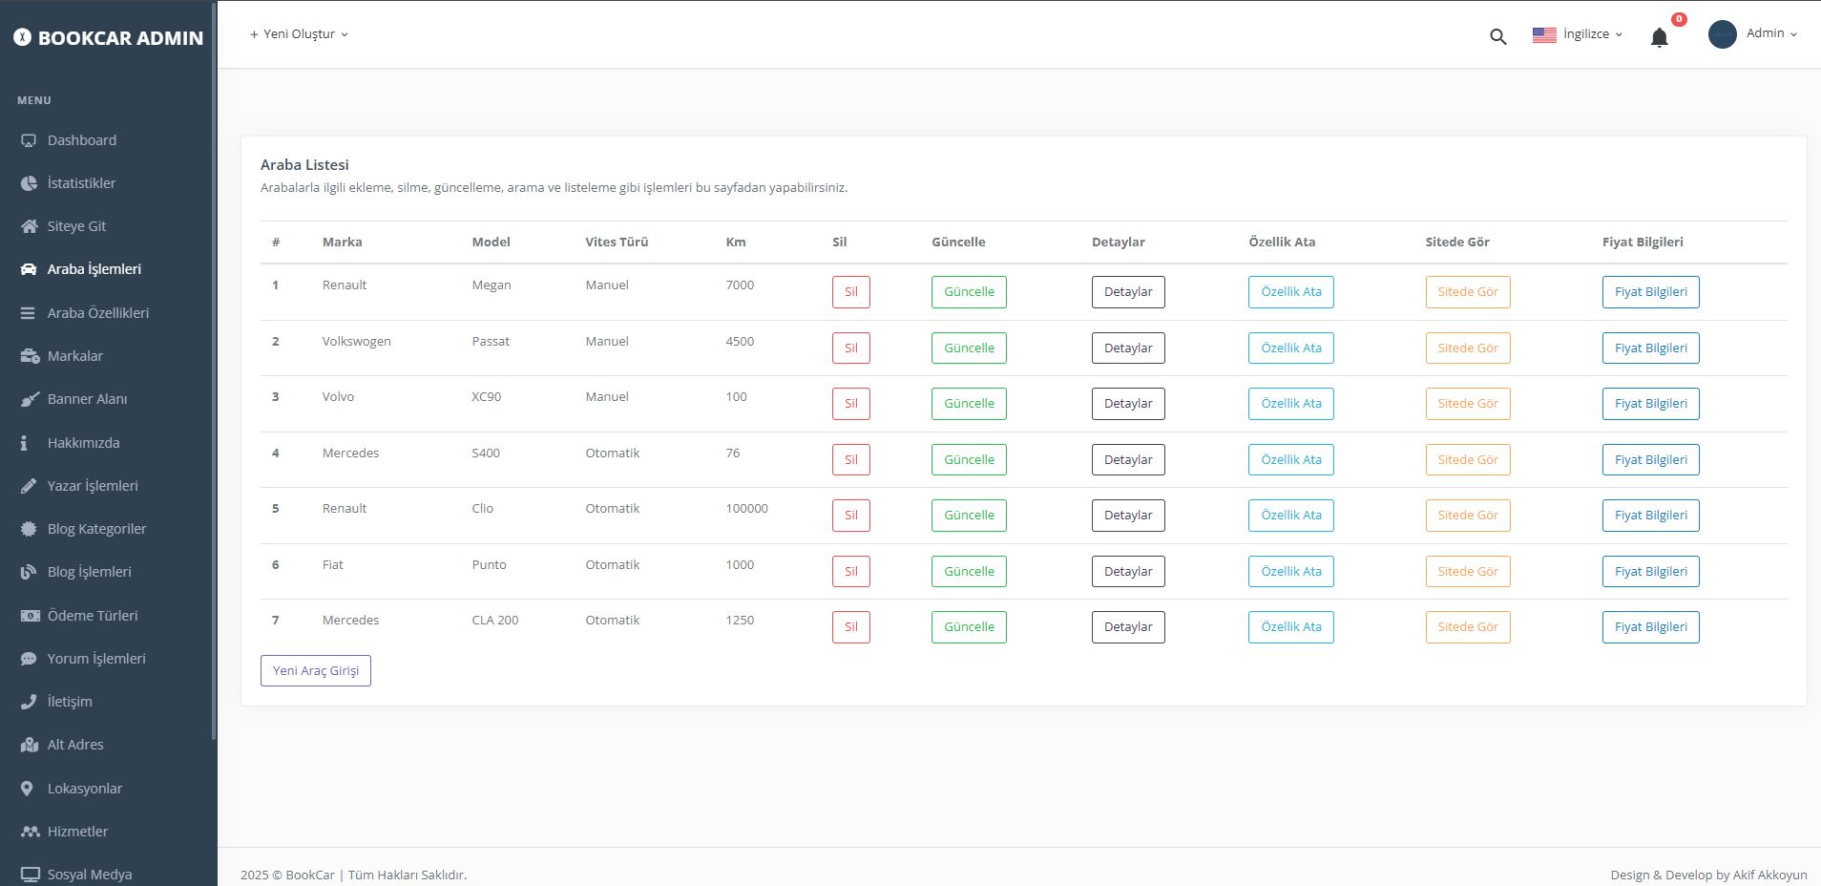Select the Lokasyonlar map pin icon

(x=29, y=788)
